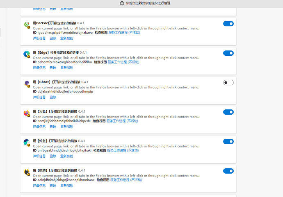Click the briefcase managed-browser icon
Screen dimensions: 283x197
(122, 3)
